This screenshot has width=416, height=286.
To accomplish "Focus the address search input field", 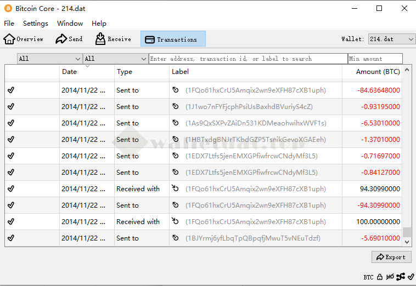I will coord(248,59).
